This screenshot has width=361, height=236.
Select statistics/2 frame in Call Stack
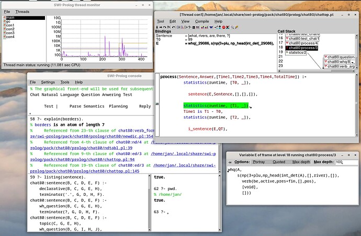296,53
